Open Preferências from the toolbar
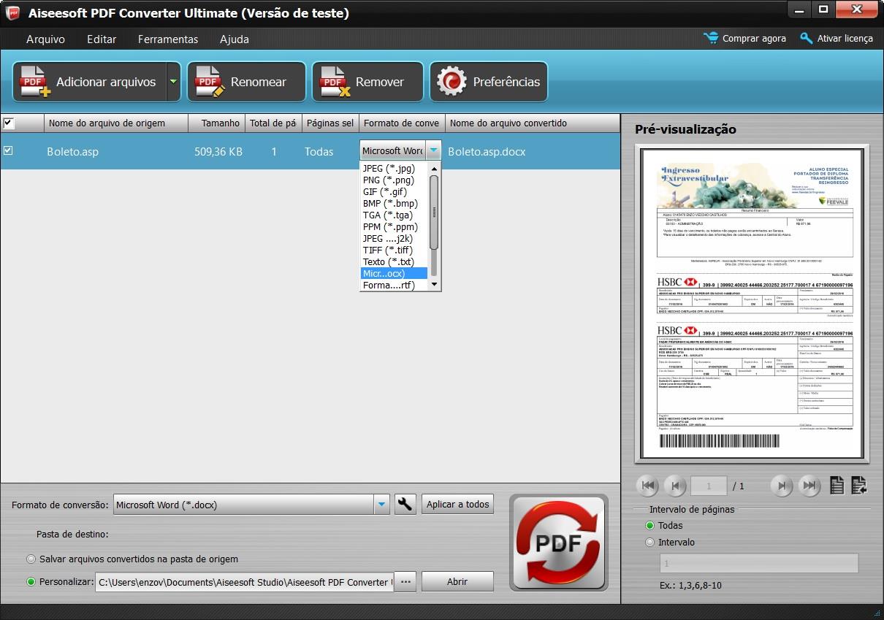Image resolution: width=884 pixels, height=620 pixels. [488, 82]
